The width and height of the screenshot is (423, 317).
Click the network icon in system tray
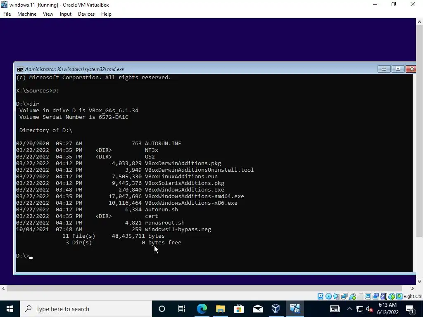360,309
